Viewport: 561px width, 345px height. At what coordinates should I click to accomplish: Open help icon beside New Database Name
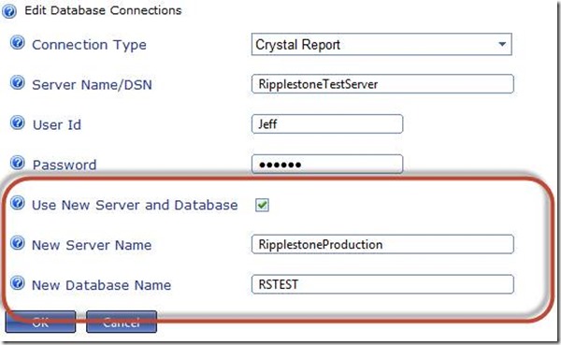(x=17, y=283)
